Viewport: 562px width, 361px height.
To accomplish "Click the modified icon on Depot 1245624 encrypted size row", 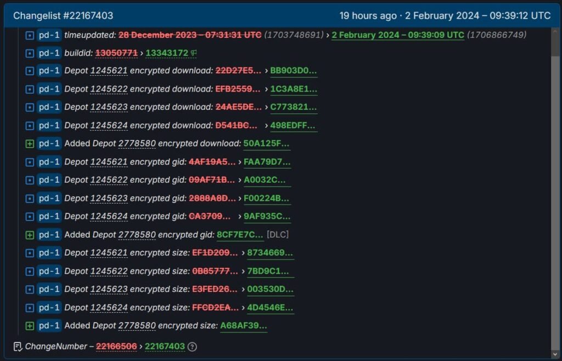I will pos(30,308).
